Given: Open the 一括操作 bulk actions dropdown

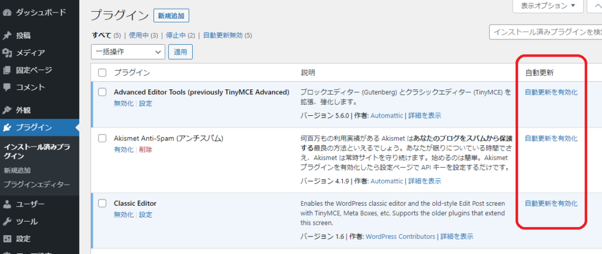Looking at the screenshot, I should tap(128, 52).
